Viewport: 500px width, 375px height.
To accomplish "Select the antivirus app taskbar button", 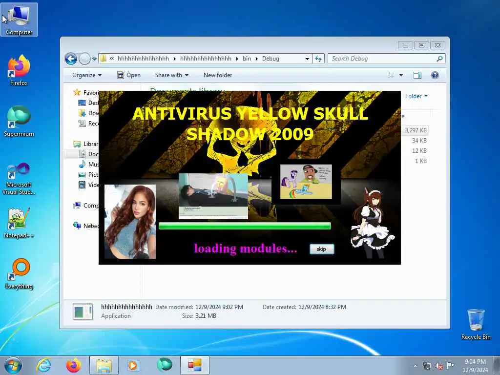I will (x=195, y=365).
